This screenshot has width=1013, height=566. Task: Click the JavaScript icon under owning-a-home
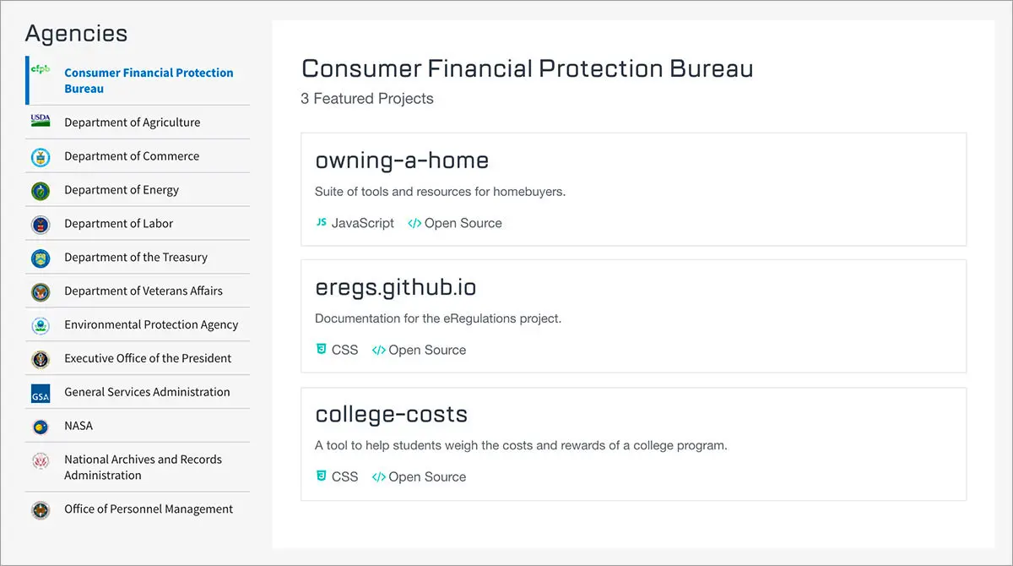coord(321,223)
